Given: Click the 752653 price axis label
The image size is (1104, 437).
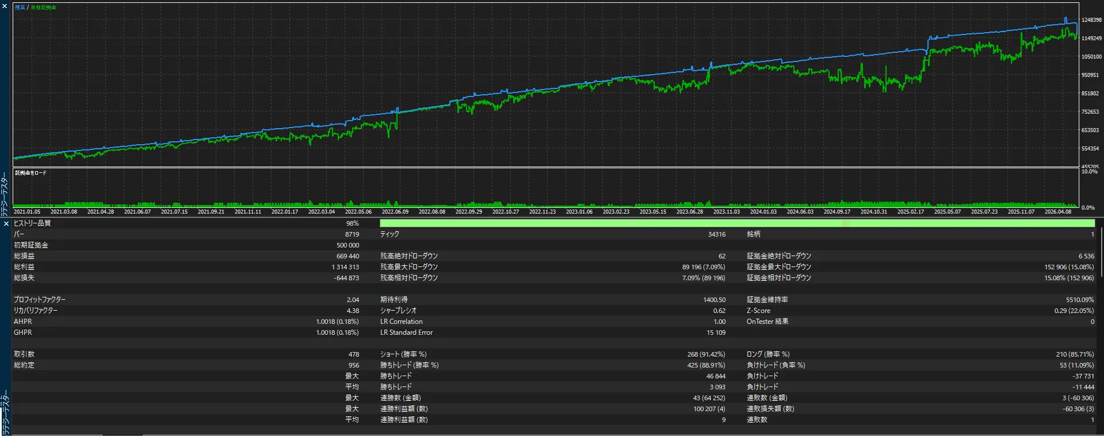Looking at the screenshot, I should pyautogui.click(x=1090, y=112).
